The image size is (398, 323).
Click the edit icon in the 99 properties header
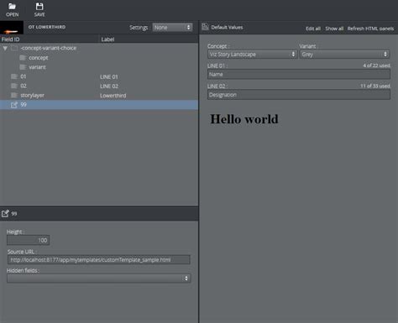coord(5,213)
